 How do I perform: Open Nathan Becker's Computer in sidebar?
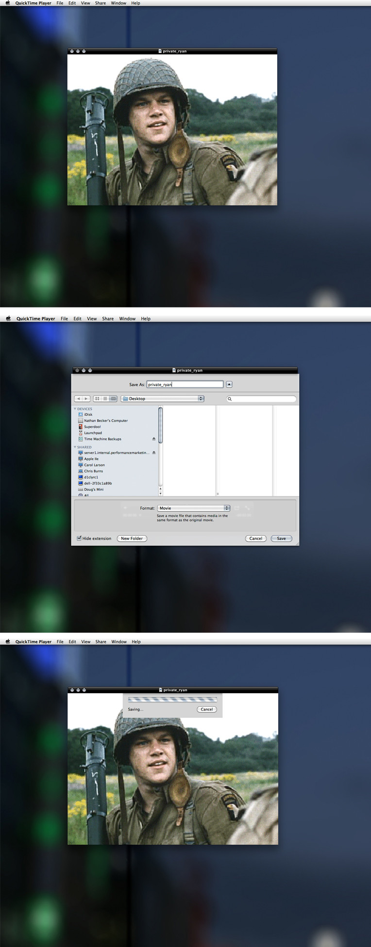pyautogui.click(x=105, y=421)
